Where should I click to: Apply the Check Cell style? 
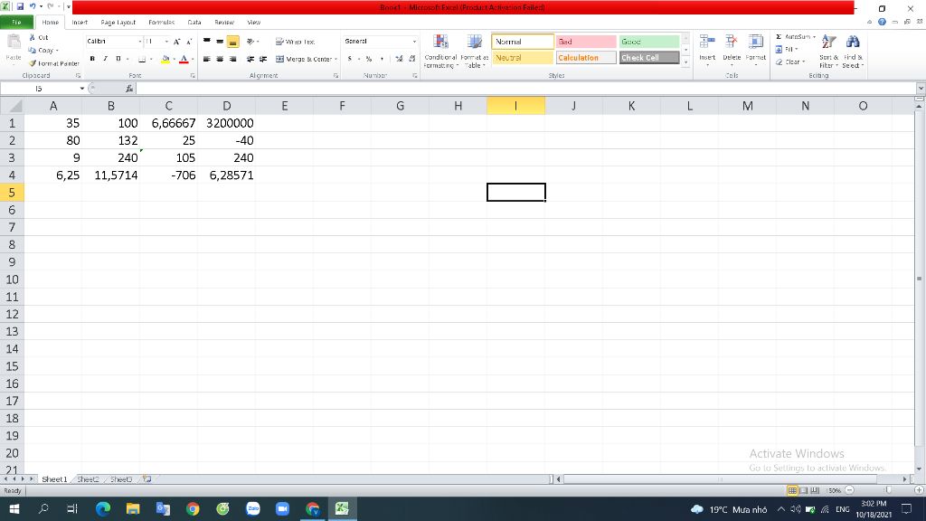tap(649, 58)
